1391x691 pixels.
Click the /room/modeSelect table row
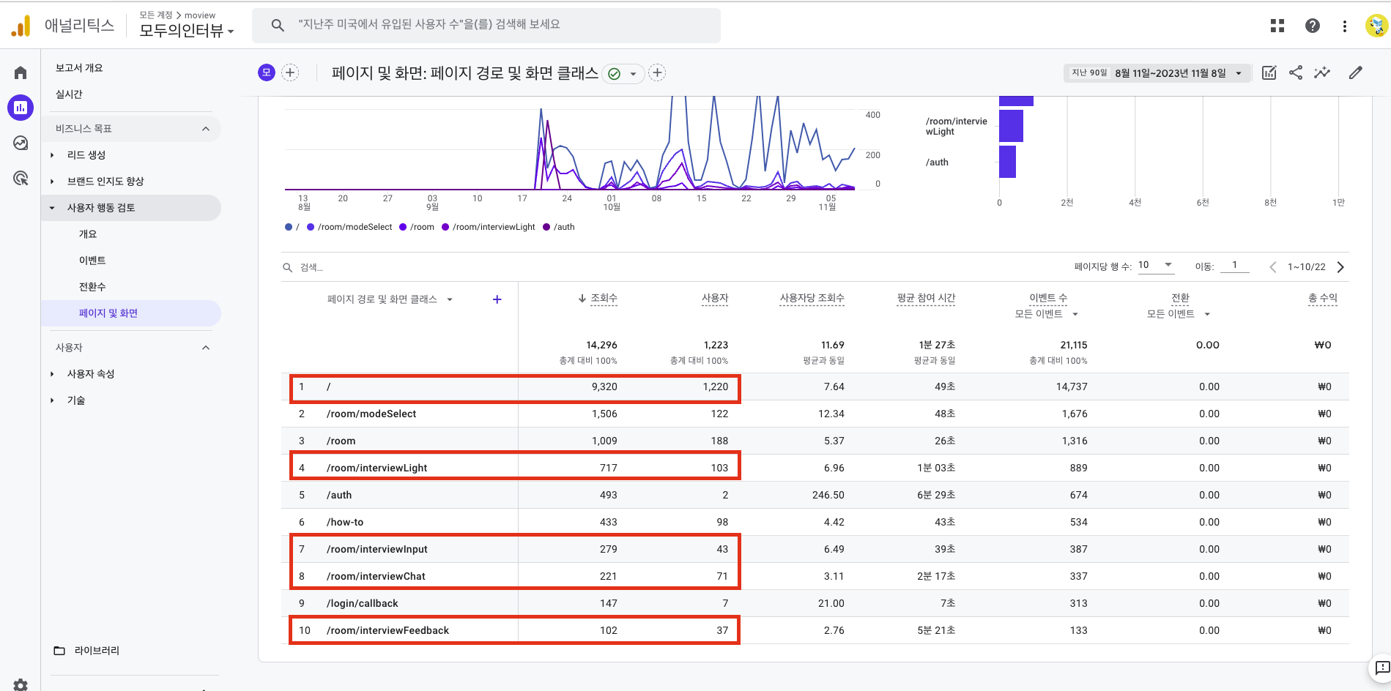click(815, 414)
